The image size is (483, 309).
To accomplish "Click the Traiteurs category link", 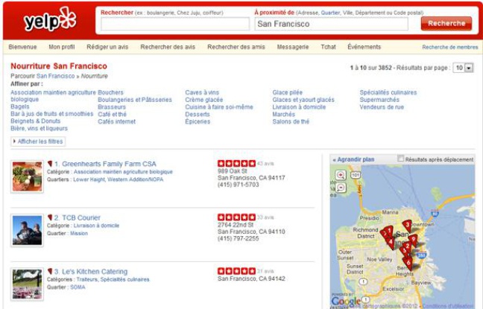I will pyautogui.click(x=87, y=279).
